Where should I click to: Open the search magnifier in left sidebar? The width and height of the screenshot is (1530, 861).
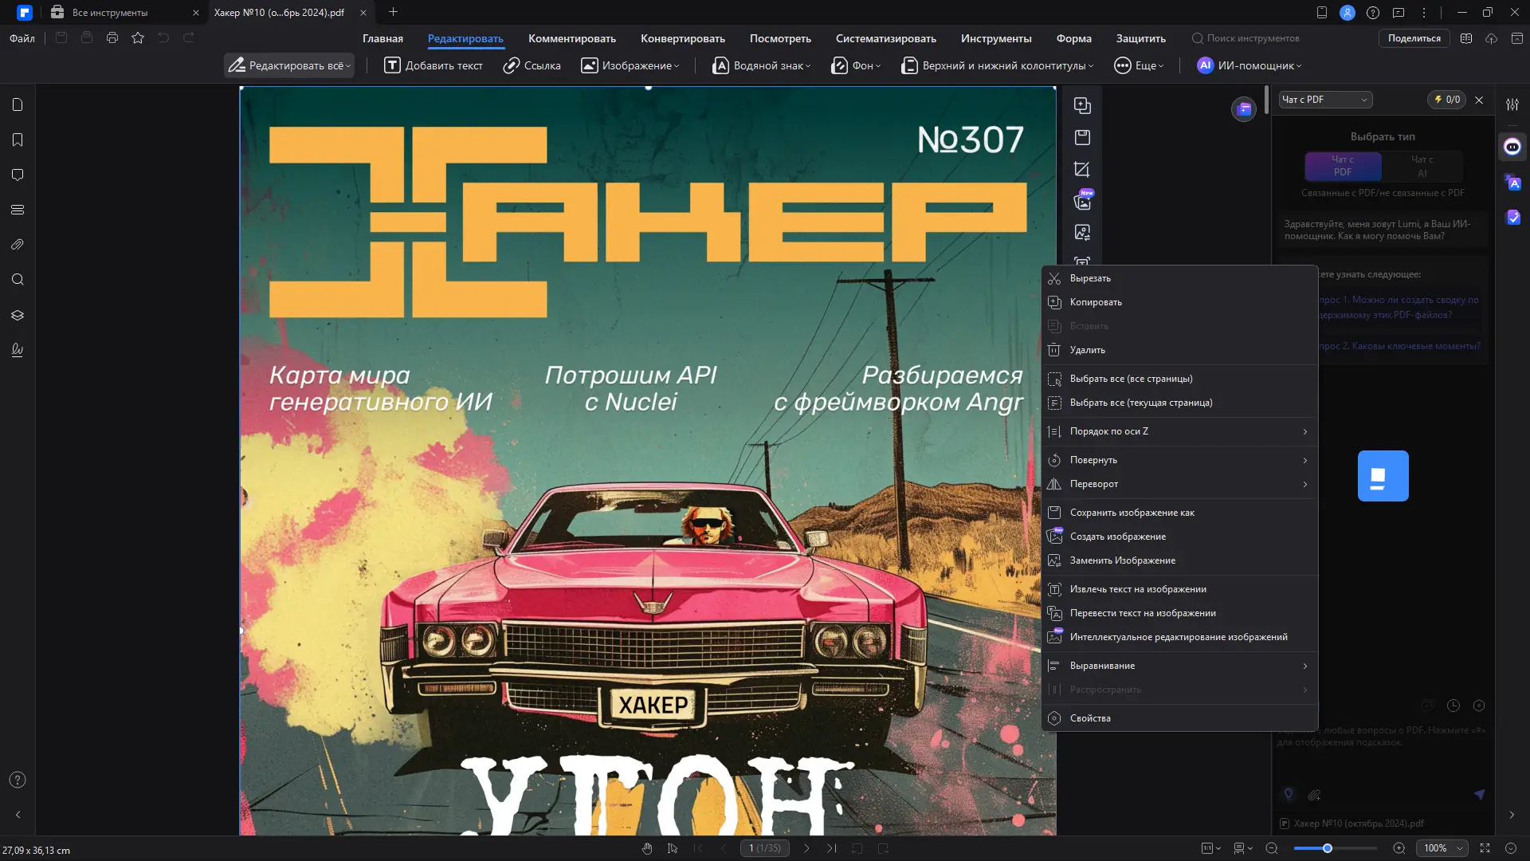[18, 280]
